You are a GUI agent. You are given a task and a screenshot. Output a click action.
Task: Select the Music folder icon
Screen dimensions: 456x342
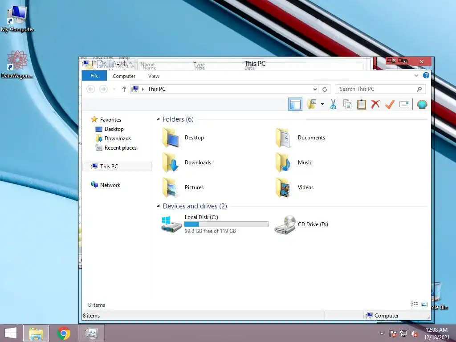283,163
